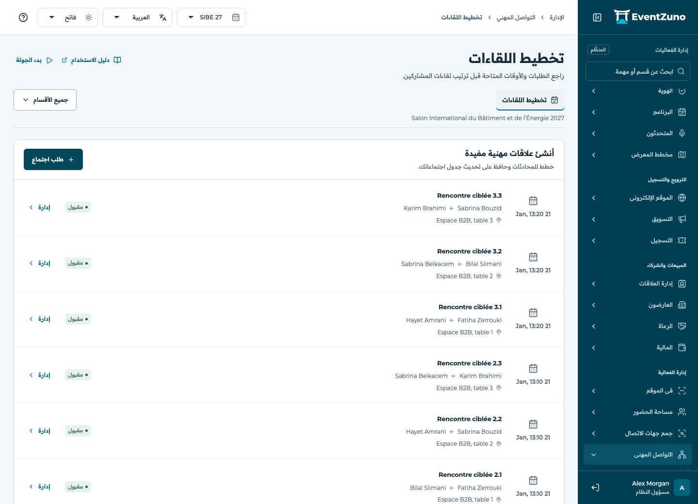Viewport: 698px width, 504px height.
Task: Click the ticket icon for التسجيل
Action: pyautogui.click(x=682, y=240)
